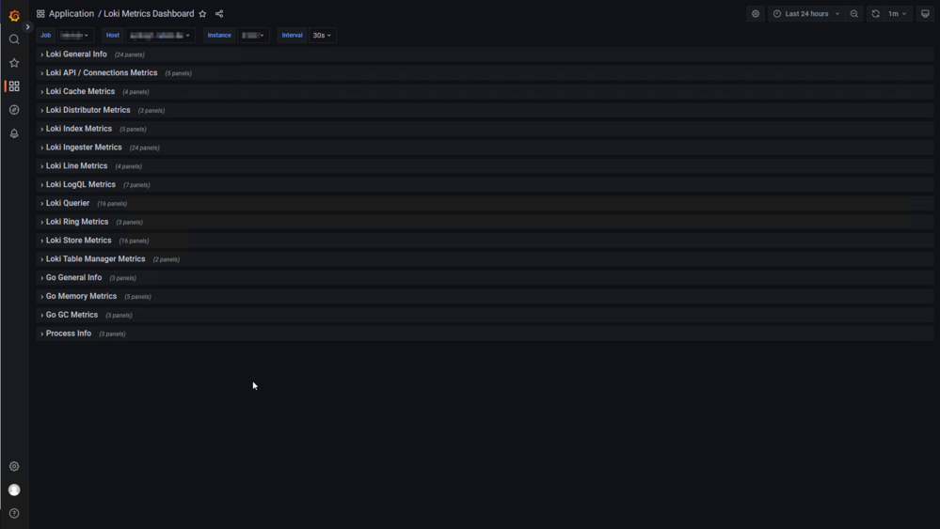Open starred dashboards in sidebar
The image size is (940, 529).
14,63
